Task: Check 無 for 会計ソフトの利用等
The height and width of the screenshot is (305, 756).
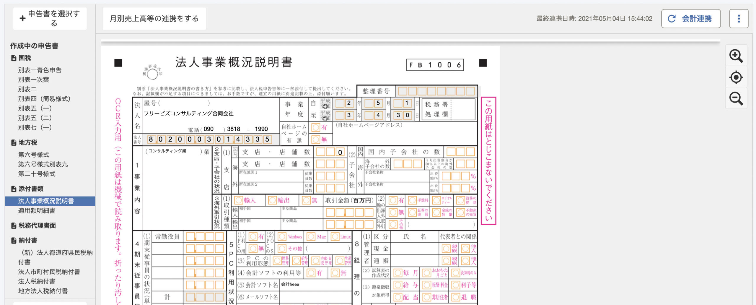Action: 335,273
